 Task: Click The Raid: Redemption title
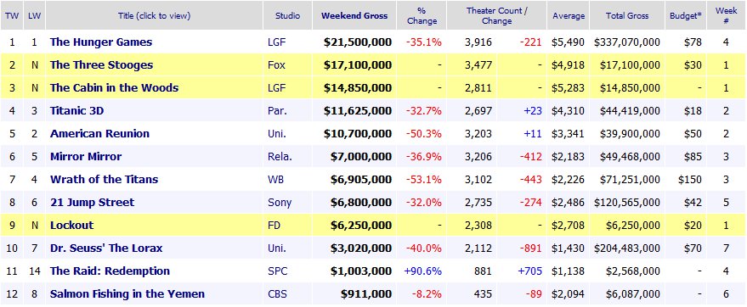tap(110, 271)
